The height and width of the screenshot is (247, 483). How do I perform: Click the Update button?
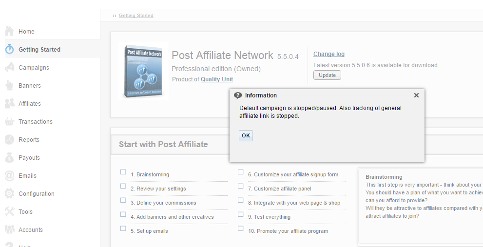point(327,75)
